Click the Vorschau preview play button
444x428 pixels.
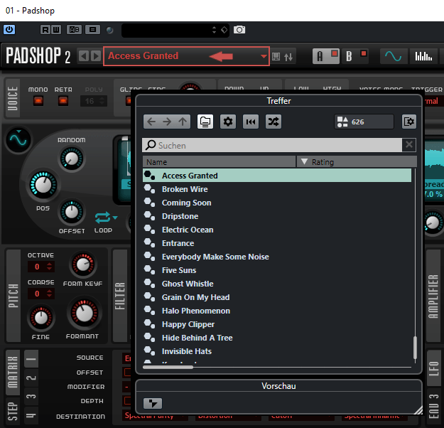coord(153,403)
